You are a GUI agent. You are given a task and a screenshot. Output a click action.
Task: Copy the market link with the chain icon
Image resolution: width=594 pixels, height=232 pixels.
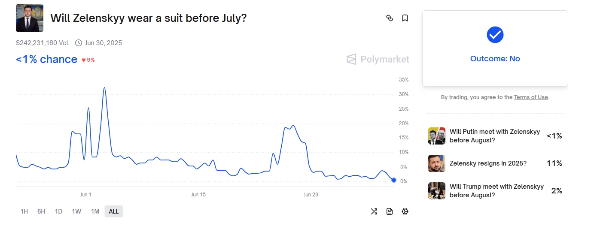[390, 18]
